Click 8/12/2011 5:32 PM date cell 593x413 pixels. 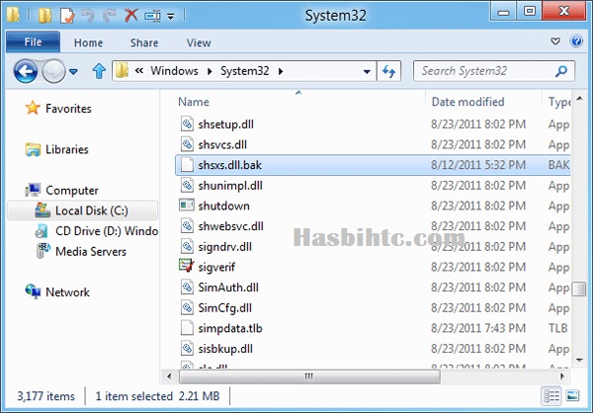click(478, 165)
